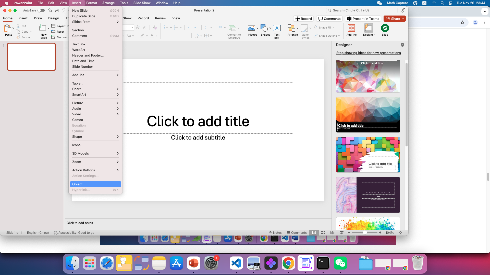Click Accessibility: Good to go status
This screenshot has height=275, width=490.
coord(74,232)
